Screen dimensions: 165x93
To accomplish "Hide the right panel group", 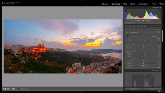I will click(x=164, y=49).
